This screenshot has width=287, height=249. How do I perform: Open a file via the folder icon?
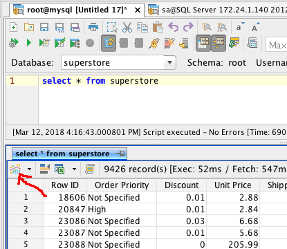[x=29, y=27]
